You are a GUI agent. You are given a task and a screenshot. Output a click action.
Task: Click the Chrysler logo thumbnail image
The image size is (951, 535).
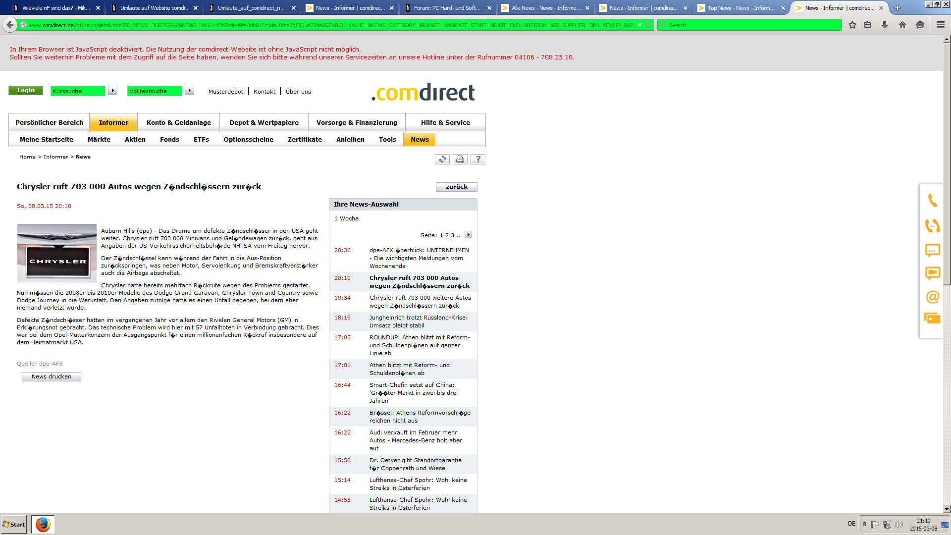coord(57,253)
